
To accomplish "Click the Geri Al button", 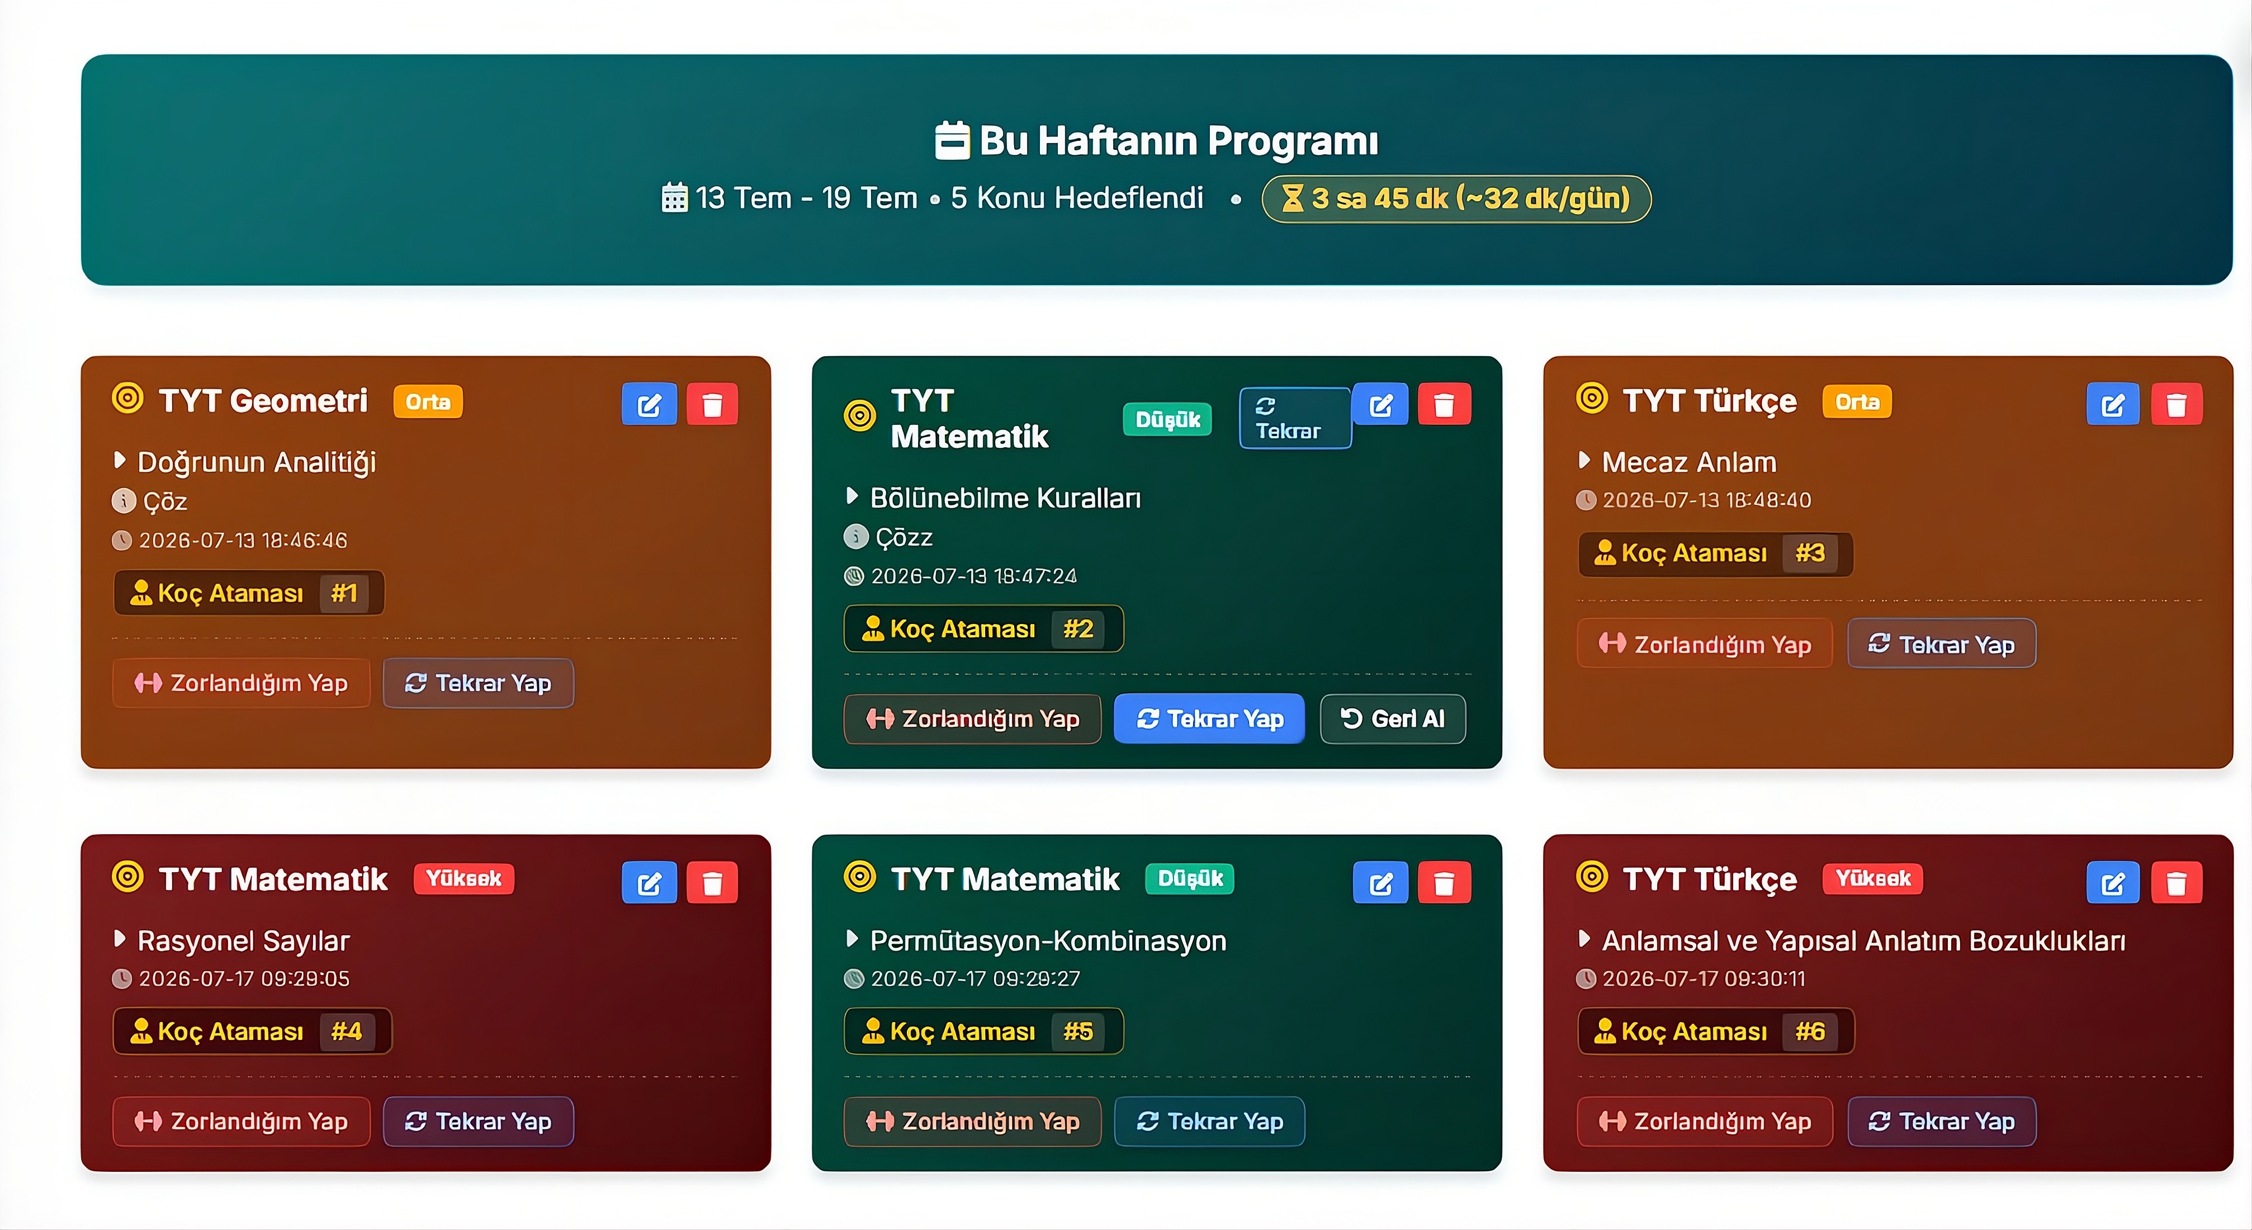I will click(1393, 720).
